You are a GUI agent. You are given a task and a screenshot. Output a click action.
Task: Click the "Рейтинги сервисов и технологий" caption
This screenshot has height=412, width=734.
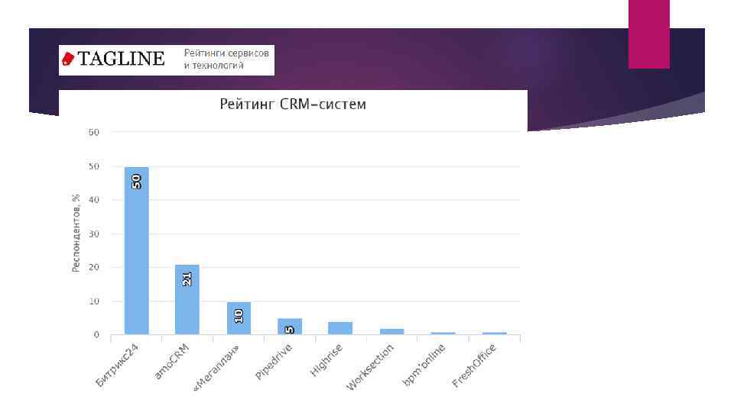coord(226,60)
